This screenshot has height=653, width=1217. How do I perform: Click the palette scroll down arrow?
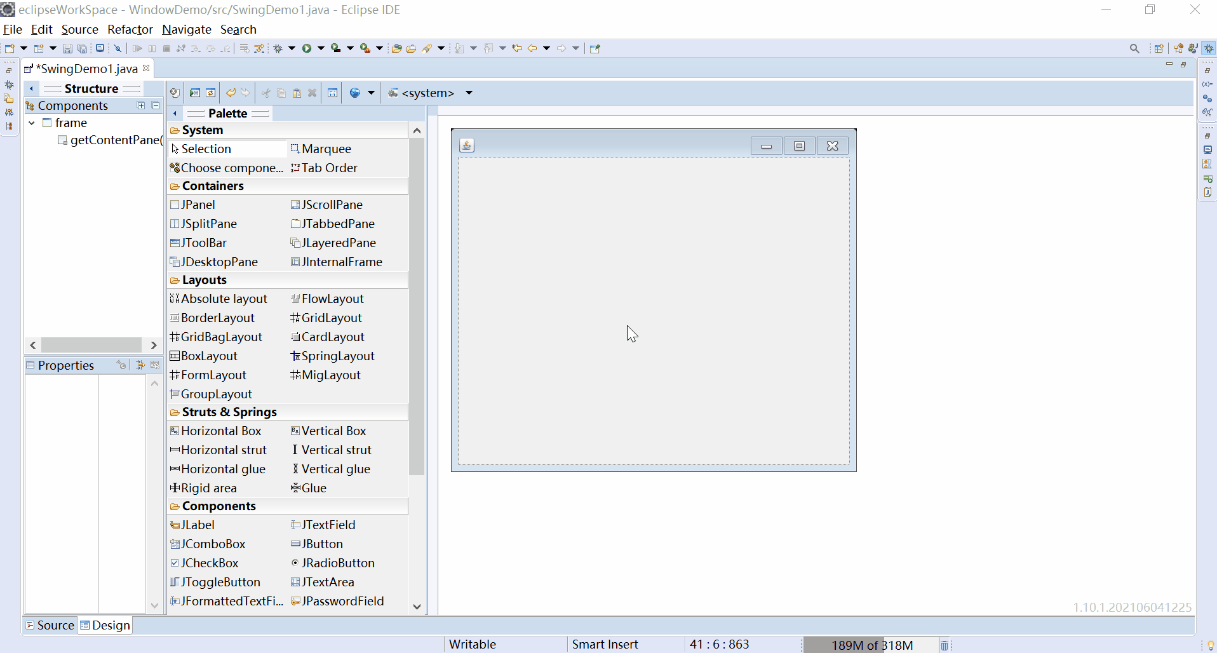417,607
